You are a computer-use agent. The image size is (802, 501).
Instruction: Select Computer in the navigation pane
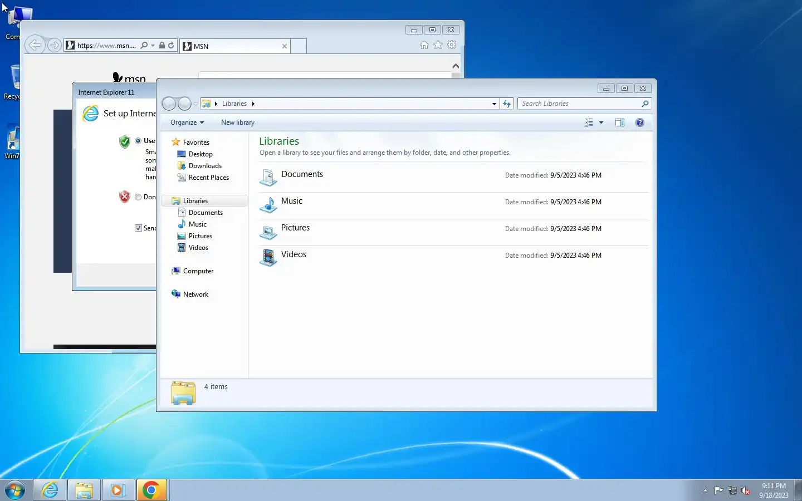tap(198, 271)
